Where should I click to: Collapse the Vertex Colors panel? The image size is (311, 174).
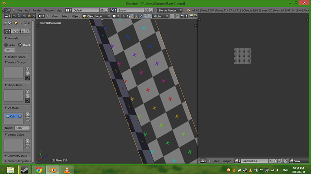tap(6, 134)
